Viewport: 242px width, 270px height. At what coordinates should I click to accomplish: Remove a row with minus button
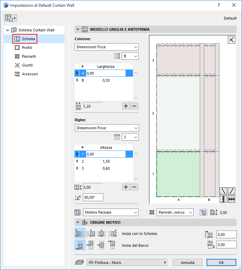pyautogui.click(x=134, y=187)
